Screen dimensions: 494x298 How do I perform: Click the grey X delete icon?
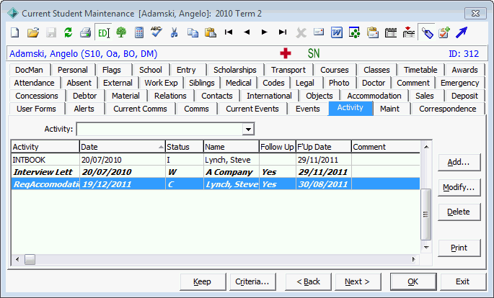pyautogui.click(x=301, y=32)
